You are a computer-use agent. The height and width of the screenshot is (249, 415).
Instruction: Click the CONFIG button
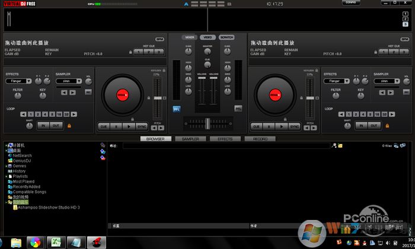point(351,3)
